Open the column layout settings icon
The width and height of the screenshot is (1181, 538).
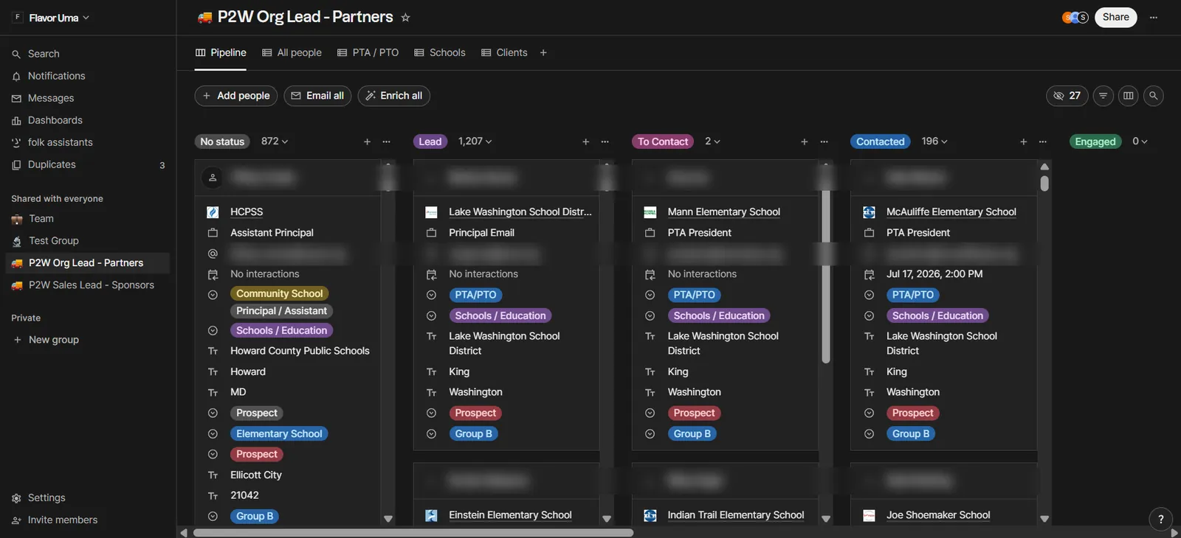tap(1129, 96)
